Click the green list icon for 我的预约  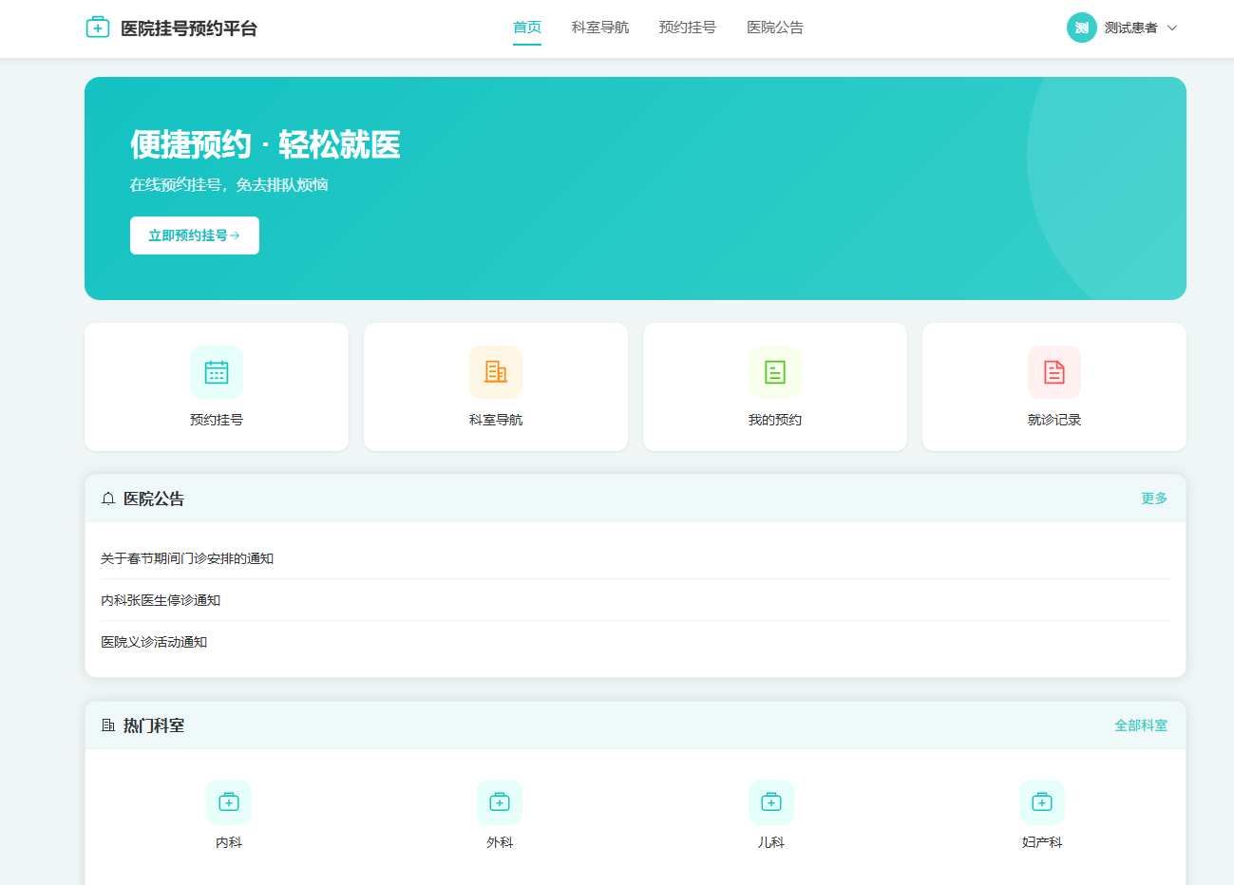point(775,372)
